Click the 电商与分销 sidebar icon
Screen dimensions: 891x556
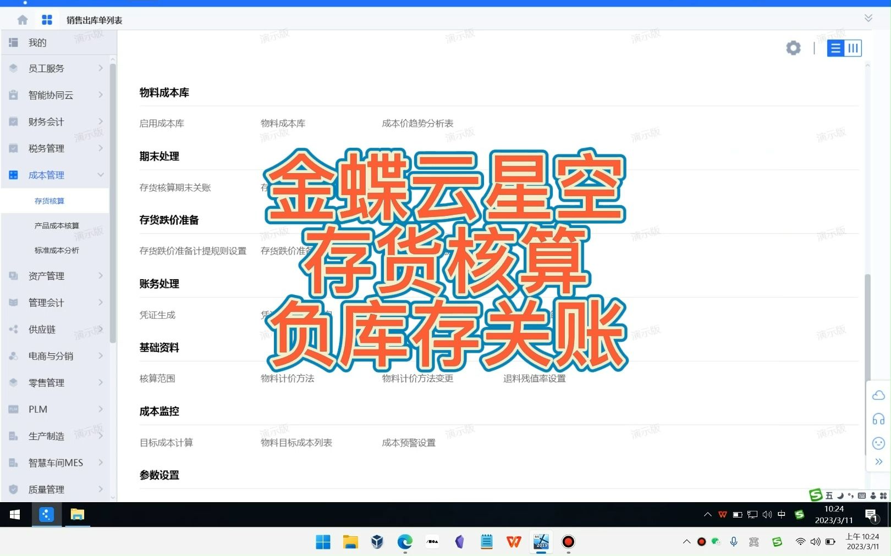click(14, 356)
